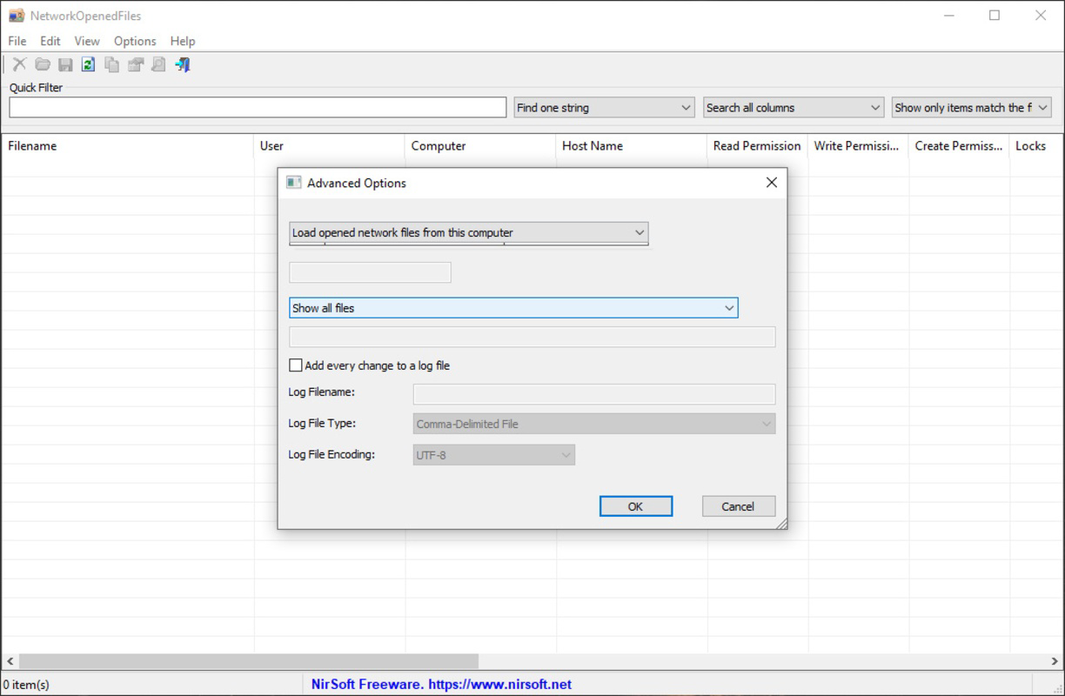This screenshot has width=1065, height=696.
Task: Open the Edit menu
Action: pos(50,41)
